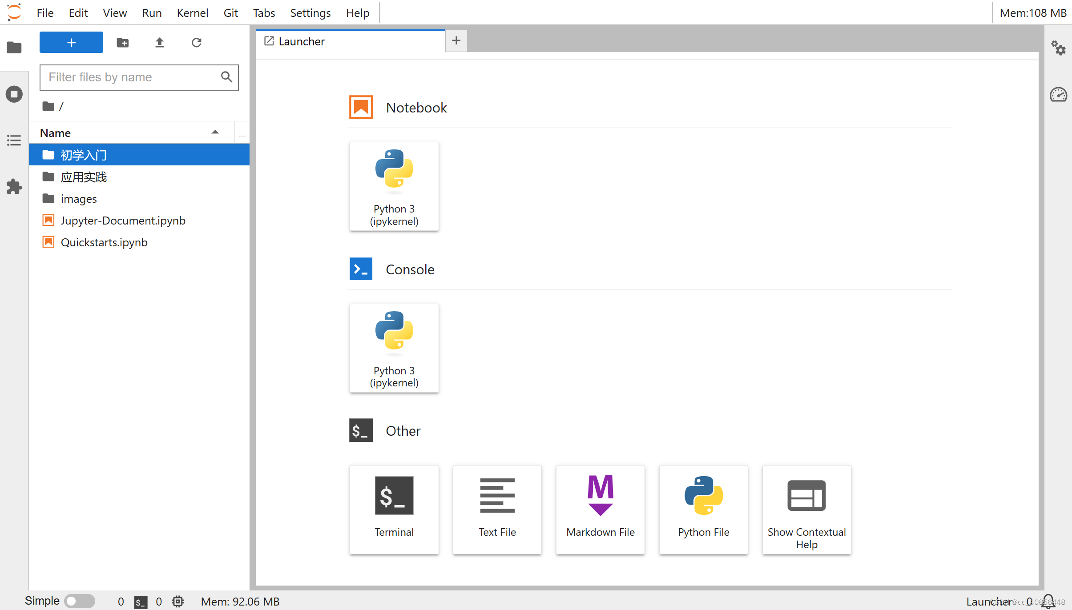Viewport: 1072px width, 610px height.
Task: Click the New Folder icon
Action: pyautogui.click(x=122, y=43)
